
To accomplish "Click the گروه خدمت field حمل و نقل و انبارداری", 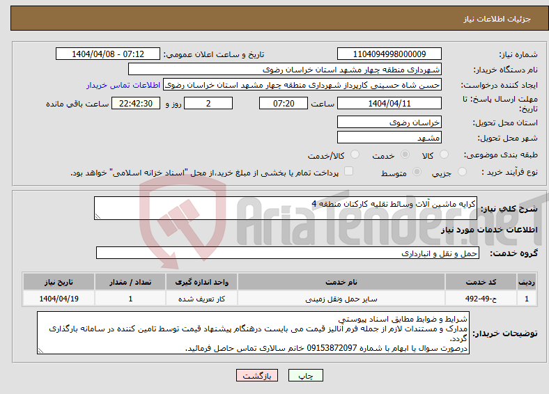I will point(288,253).
